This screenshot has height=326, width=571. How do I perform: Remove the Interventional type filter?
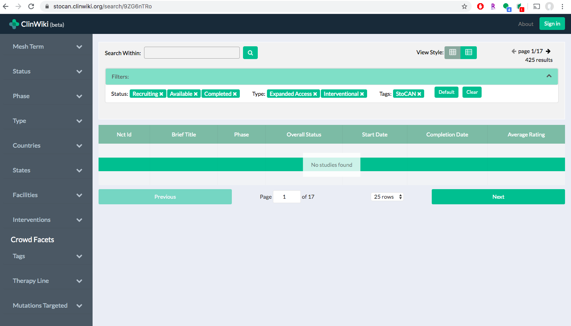tap(362, 94)
